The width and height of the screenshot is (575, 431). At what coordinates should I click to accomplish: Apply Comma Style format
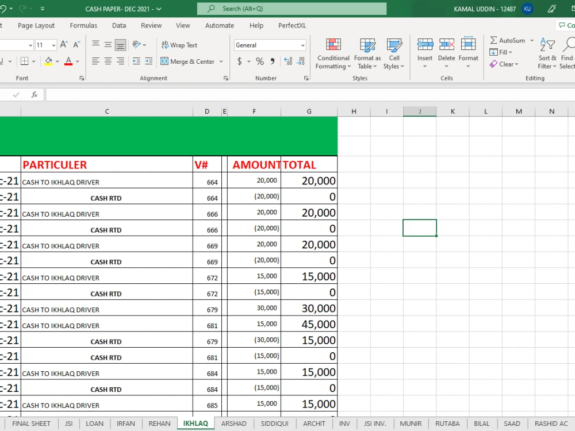pos(273,61)
